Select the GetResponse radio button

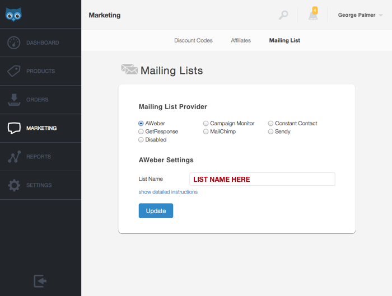click(141, 131)
